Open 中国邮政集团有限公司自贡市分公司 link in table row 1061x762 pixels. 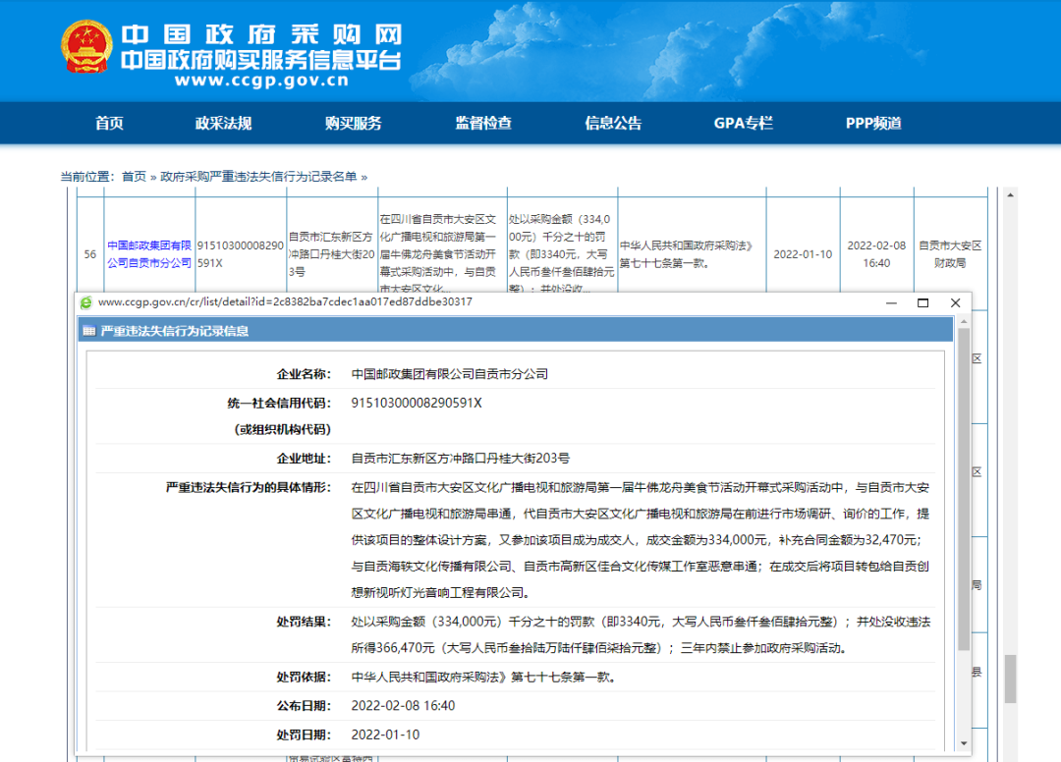pos(149,254)
